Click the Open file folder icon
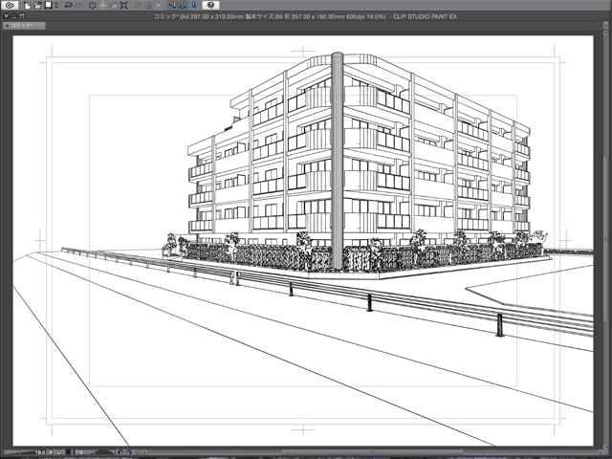Image resolution: width=612 pixels, height=459 pixels. [x=37, y=6]
